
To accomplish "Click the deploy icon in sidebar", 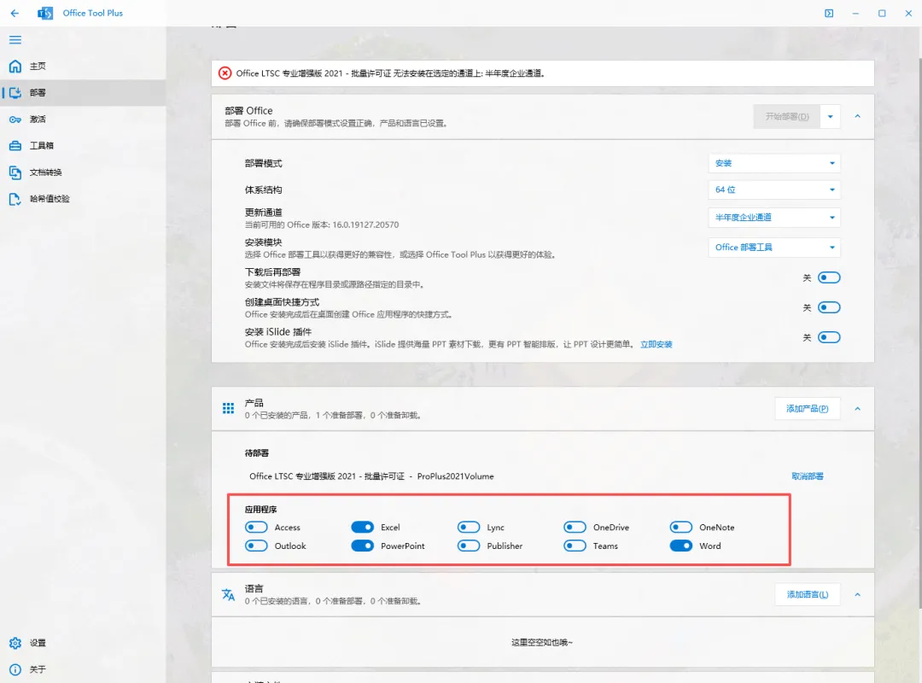I will click(15, 92).
